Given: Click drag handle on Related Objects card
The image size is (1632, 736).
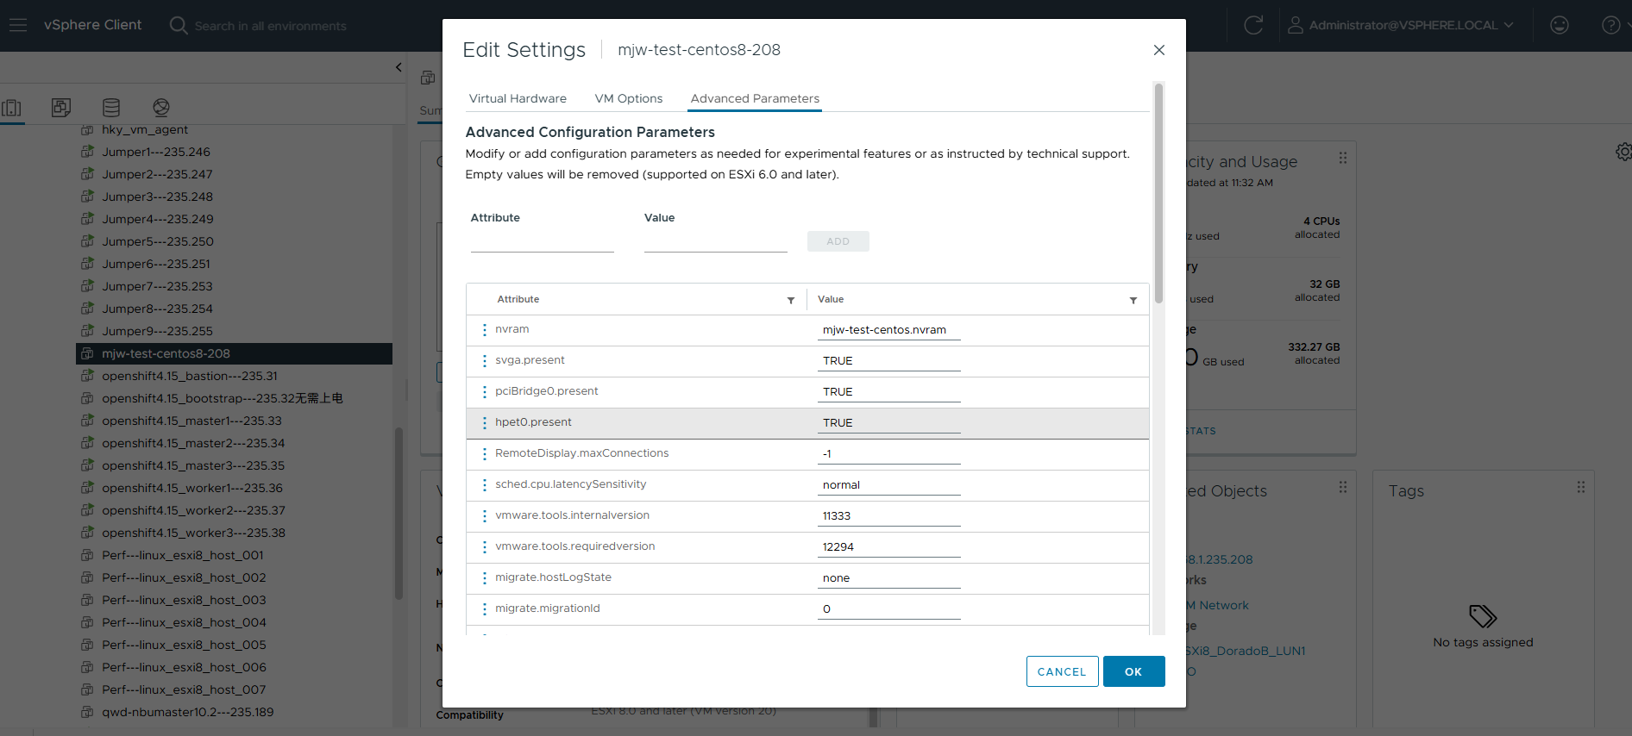Looking at the screenshot, I should [x=1342, y=487].
